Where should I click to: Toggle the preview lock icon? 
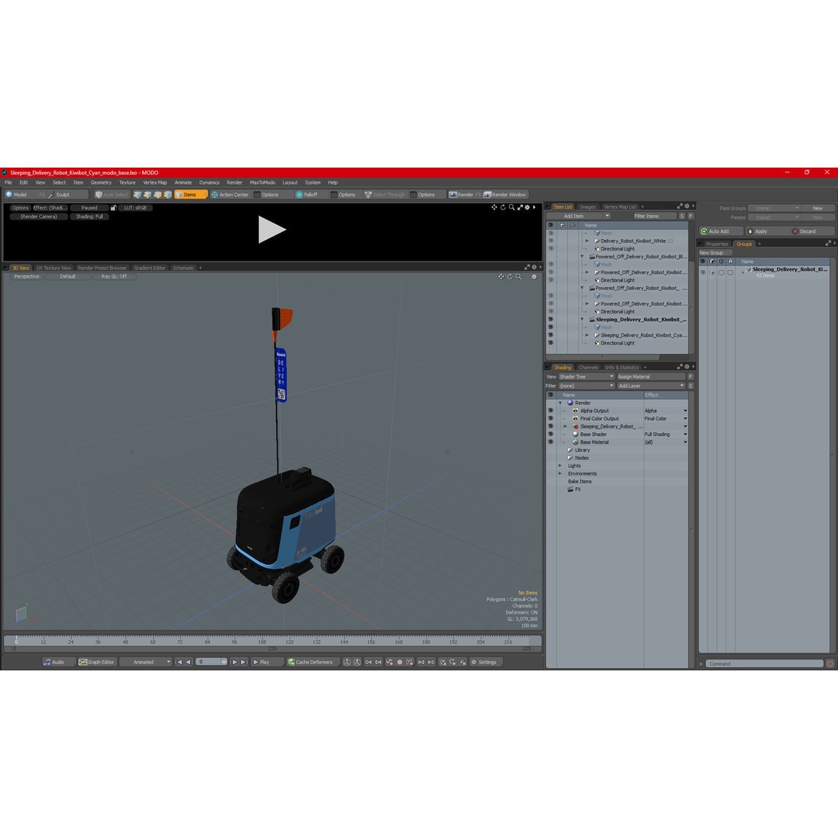113,208
